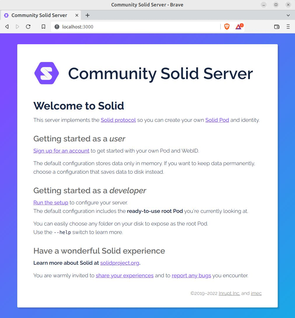The height and width of the screenshot is (318, 295).
Task: Open the Solid Pod link
Action: tap(217, 120)
